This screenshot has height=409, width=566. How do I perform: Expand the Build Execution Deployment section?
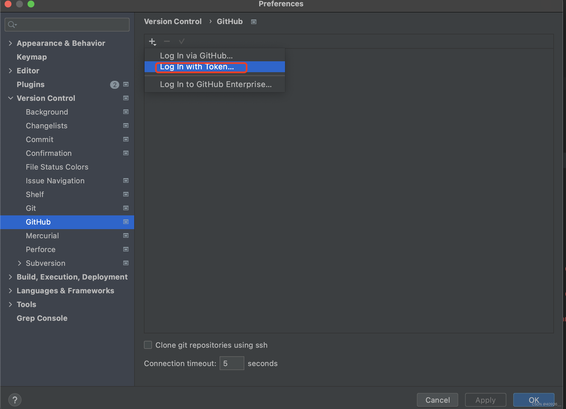10,276
